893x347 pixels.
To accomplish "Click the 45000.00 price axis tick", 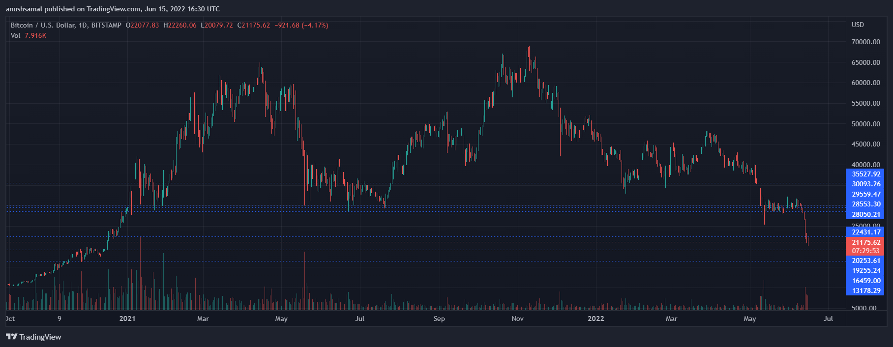I will pyautogui.click(x=866, y=144).
